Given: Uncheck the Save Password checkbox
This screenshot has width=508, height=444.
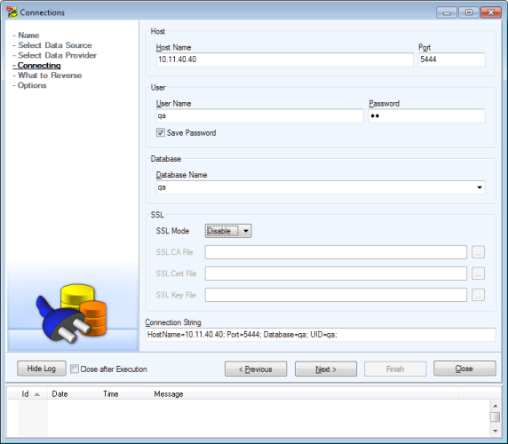Looking at the screenshot, I should tap(161, 132).
